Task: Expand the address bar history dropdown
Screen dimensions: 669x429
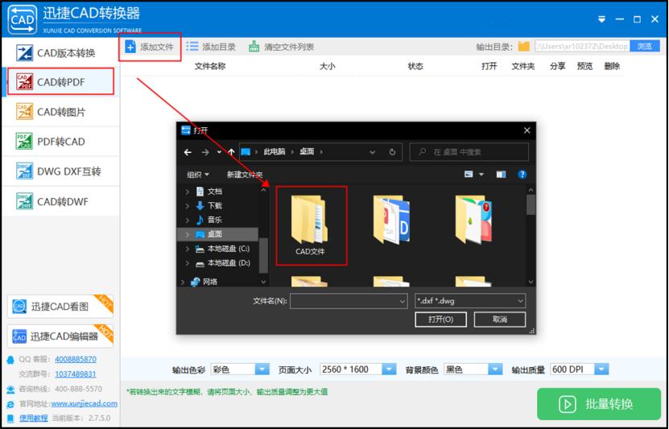Action: click(x=373, y=152)
